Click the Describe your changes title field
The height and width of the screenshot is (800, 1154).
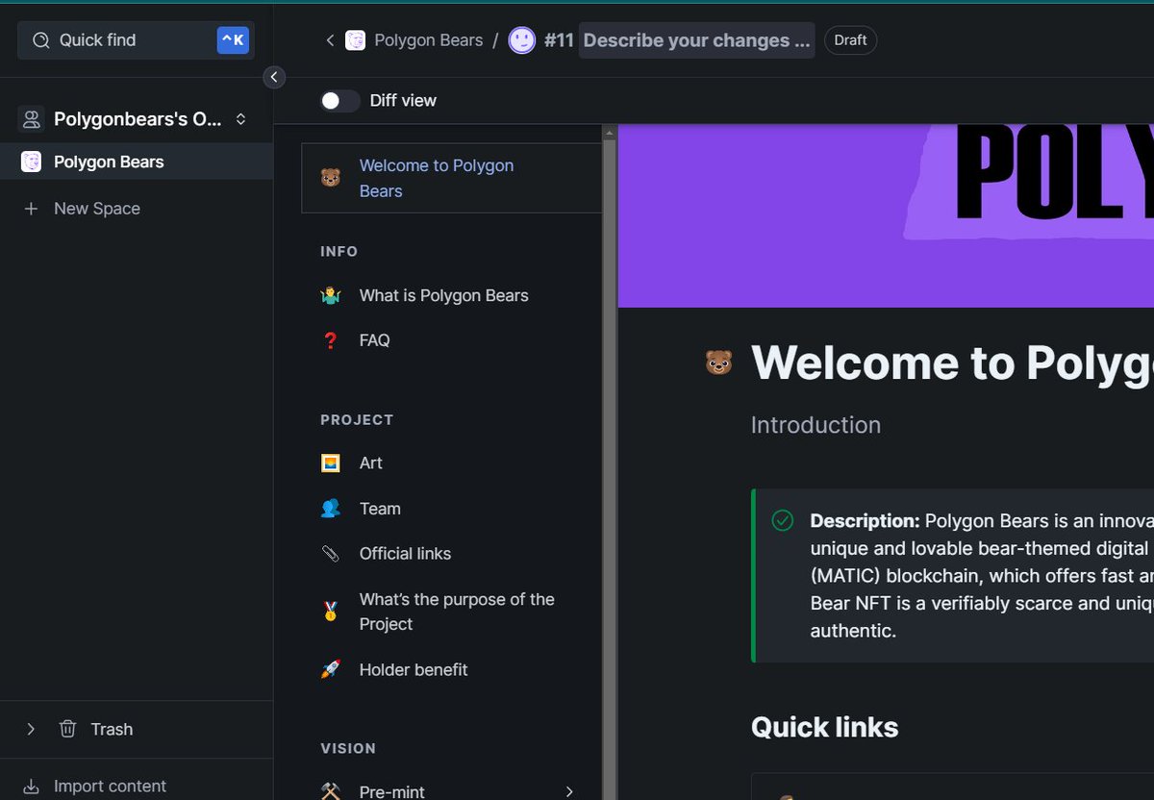click(696, 40)
